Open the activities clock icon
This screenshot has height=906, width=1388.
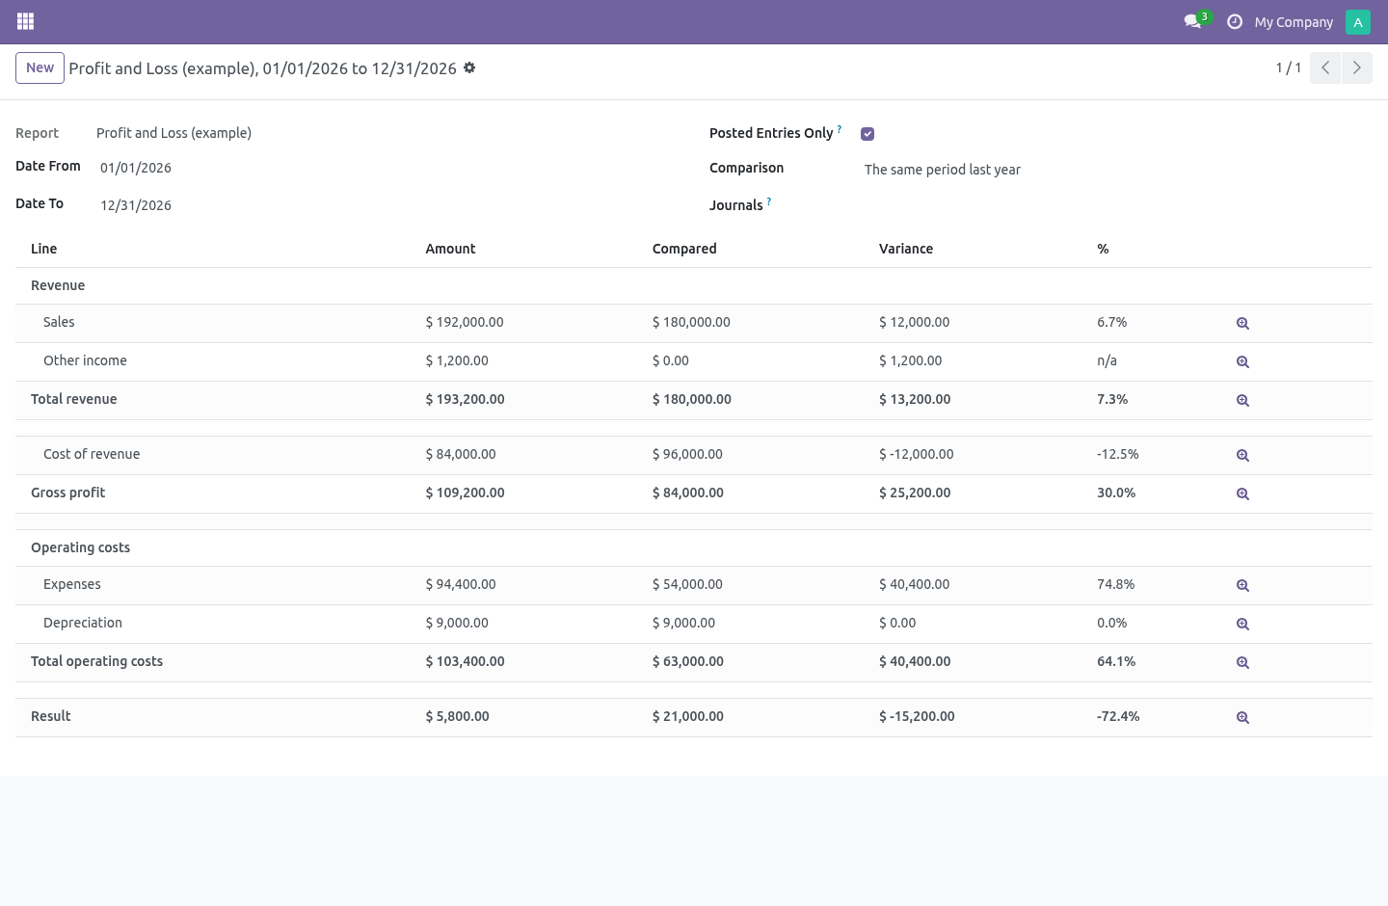pos(1234,21)
